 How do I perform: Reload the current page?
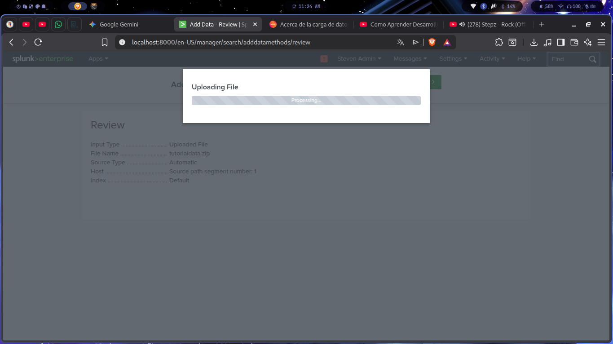(38, 42)
